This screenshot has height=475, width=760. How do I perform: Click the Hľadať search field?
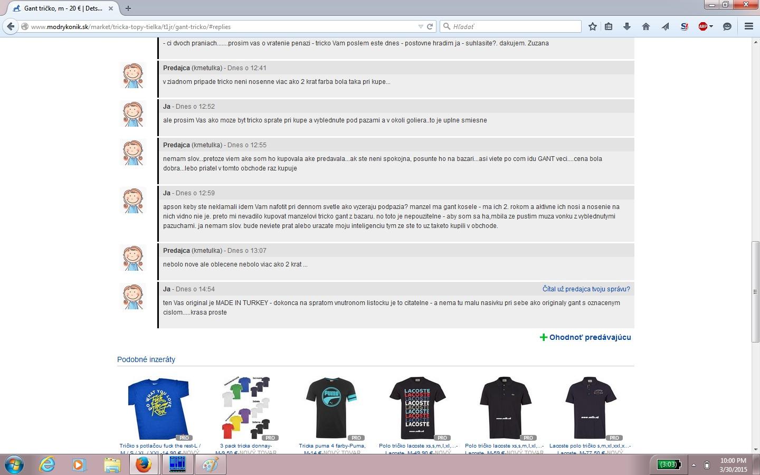[515, 26]
